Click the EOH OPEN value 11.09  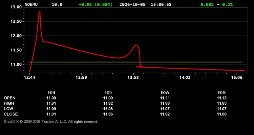click(x=51, y=98)
